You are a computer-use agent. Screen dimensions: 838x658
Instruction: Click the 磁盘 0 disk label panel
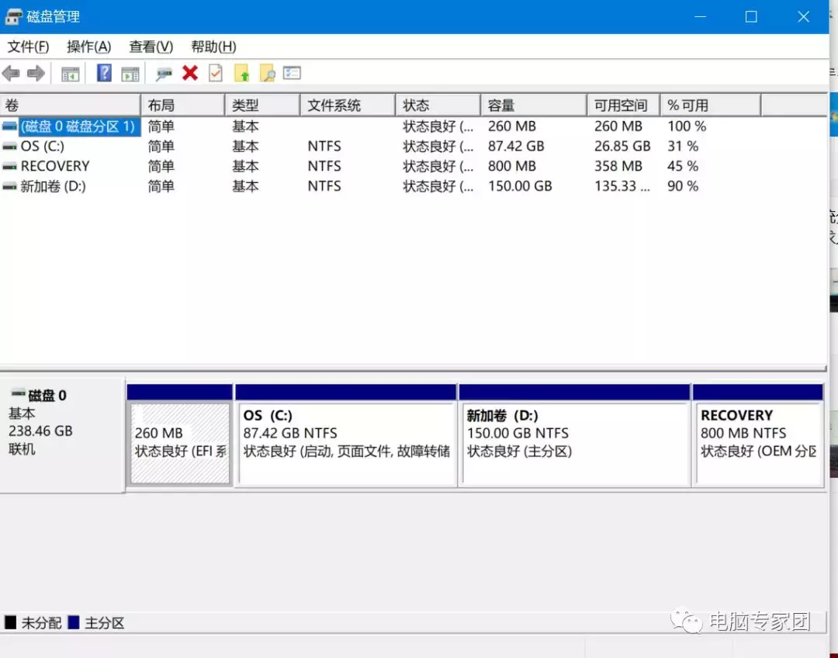point(62,435)
